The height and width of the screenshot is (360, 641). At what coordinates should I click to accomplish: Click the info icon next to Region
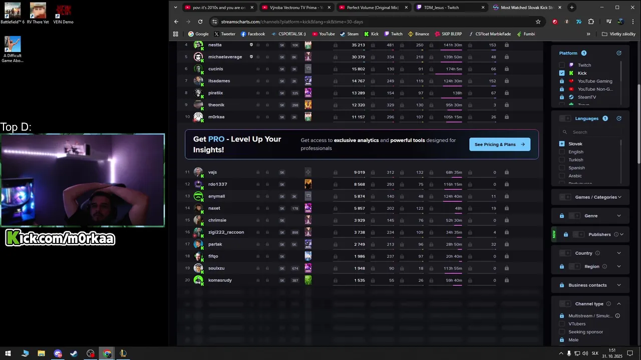click(x=604, y=266)
